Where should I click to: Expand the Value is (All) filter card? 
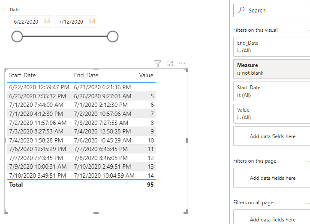tap(272, 114)
